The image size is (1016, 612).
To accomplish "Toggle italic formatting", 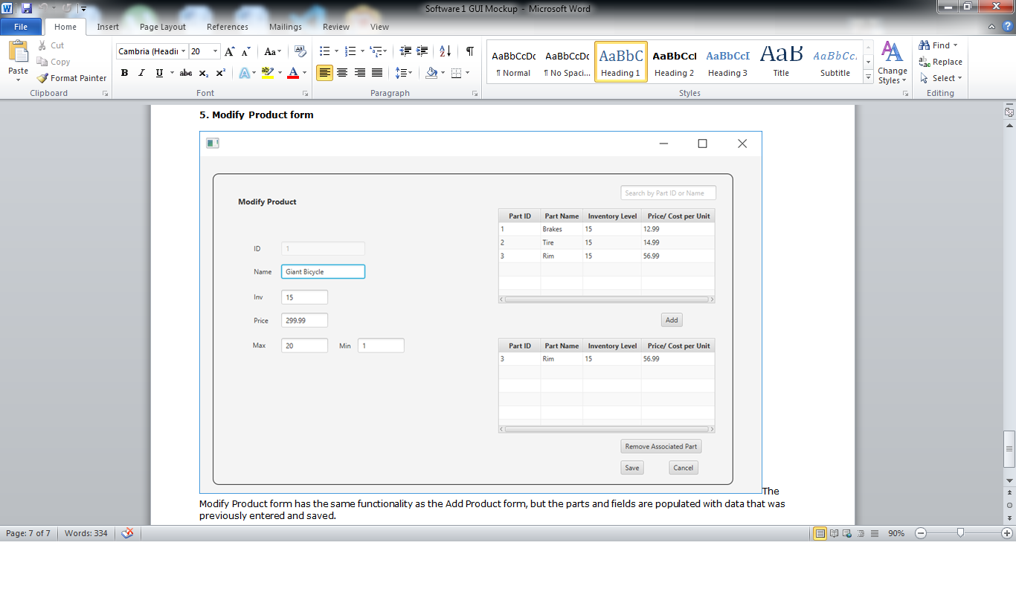I will click(141, 73).
